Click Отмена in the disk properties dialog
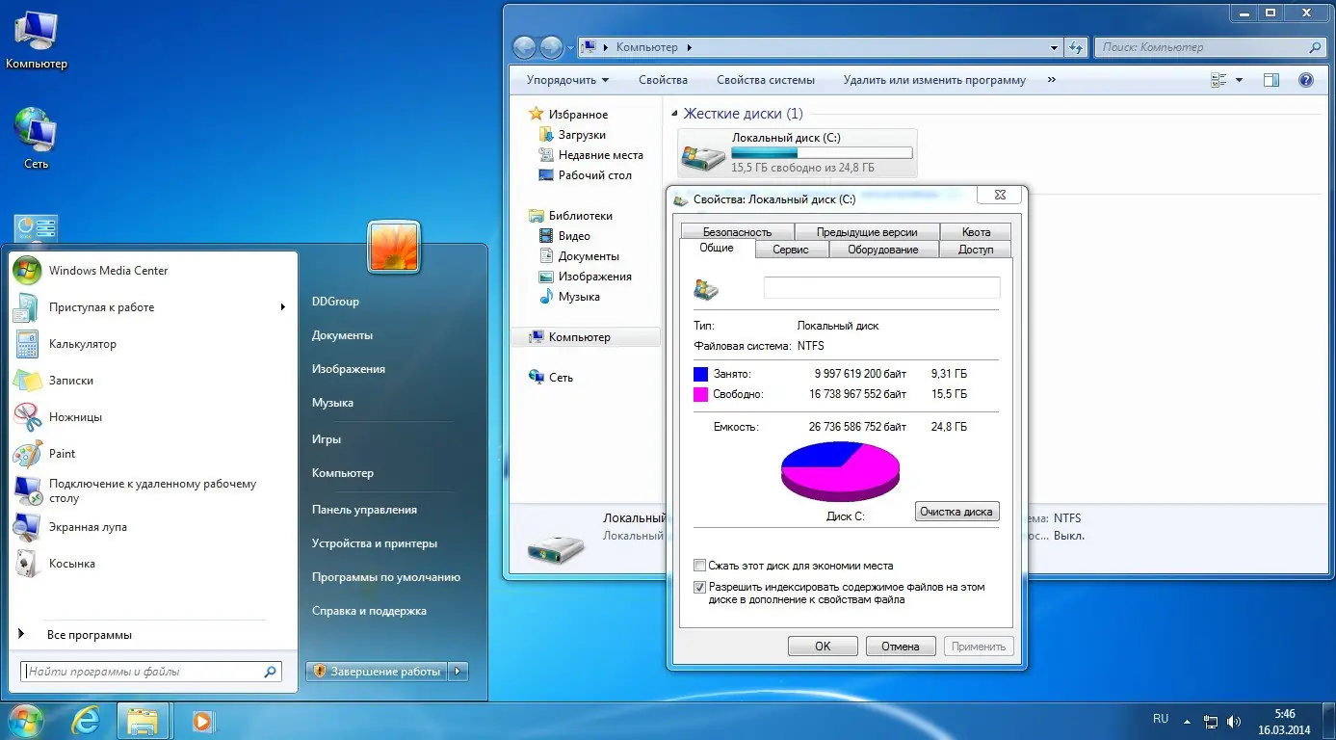This screenshot has width=1336, height=740. pyautogui.click(x=901, y=647)
